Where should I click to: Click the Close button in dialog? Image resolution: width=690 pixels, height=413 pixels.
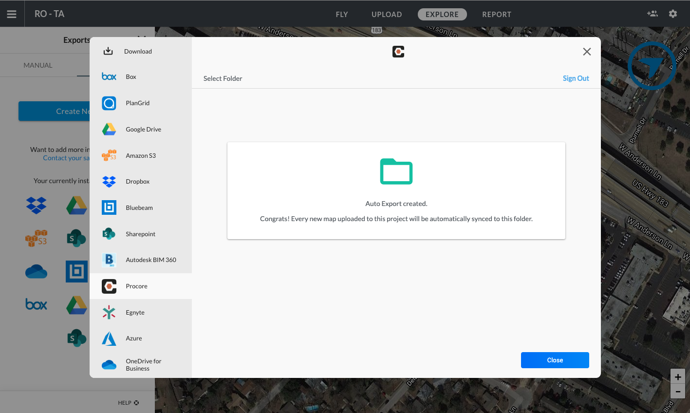[555, 360]
